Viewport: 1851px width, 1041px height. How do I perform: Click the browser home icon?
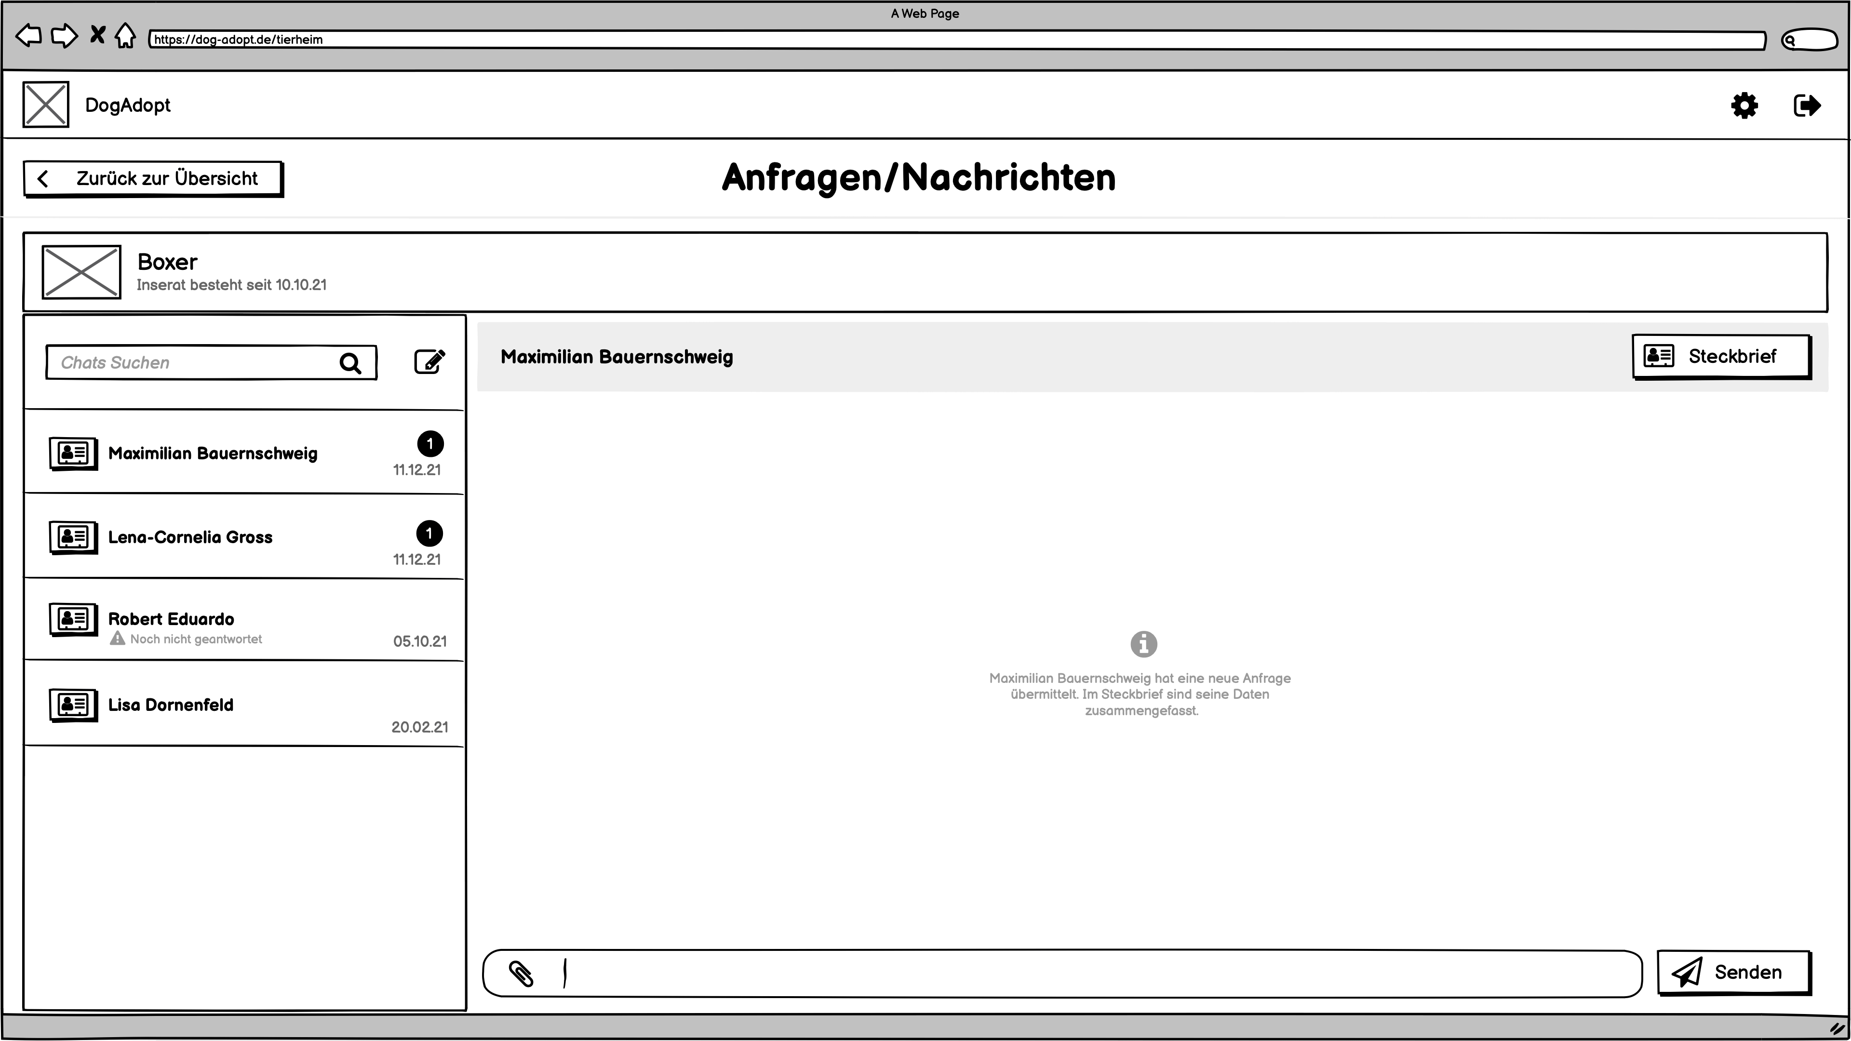click(125, 35)
